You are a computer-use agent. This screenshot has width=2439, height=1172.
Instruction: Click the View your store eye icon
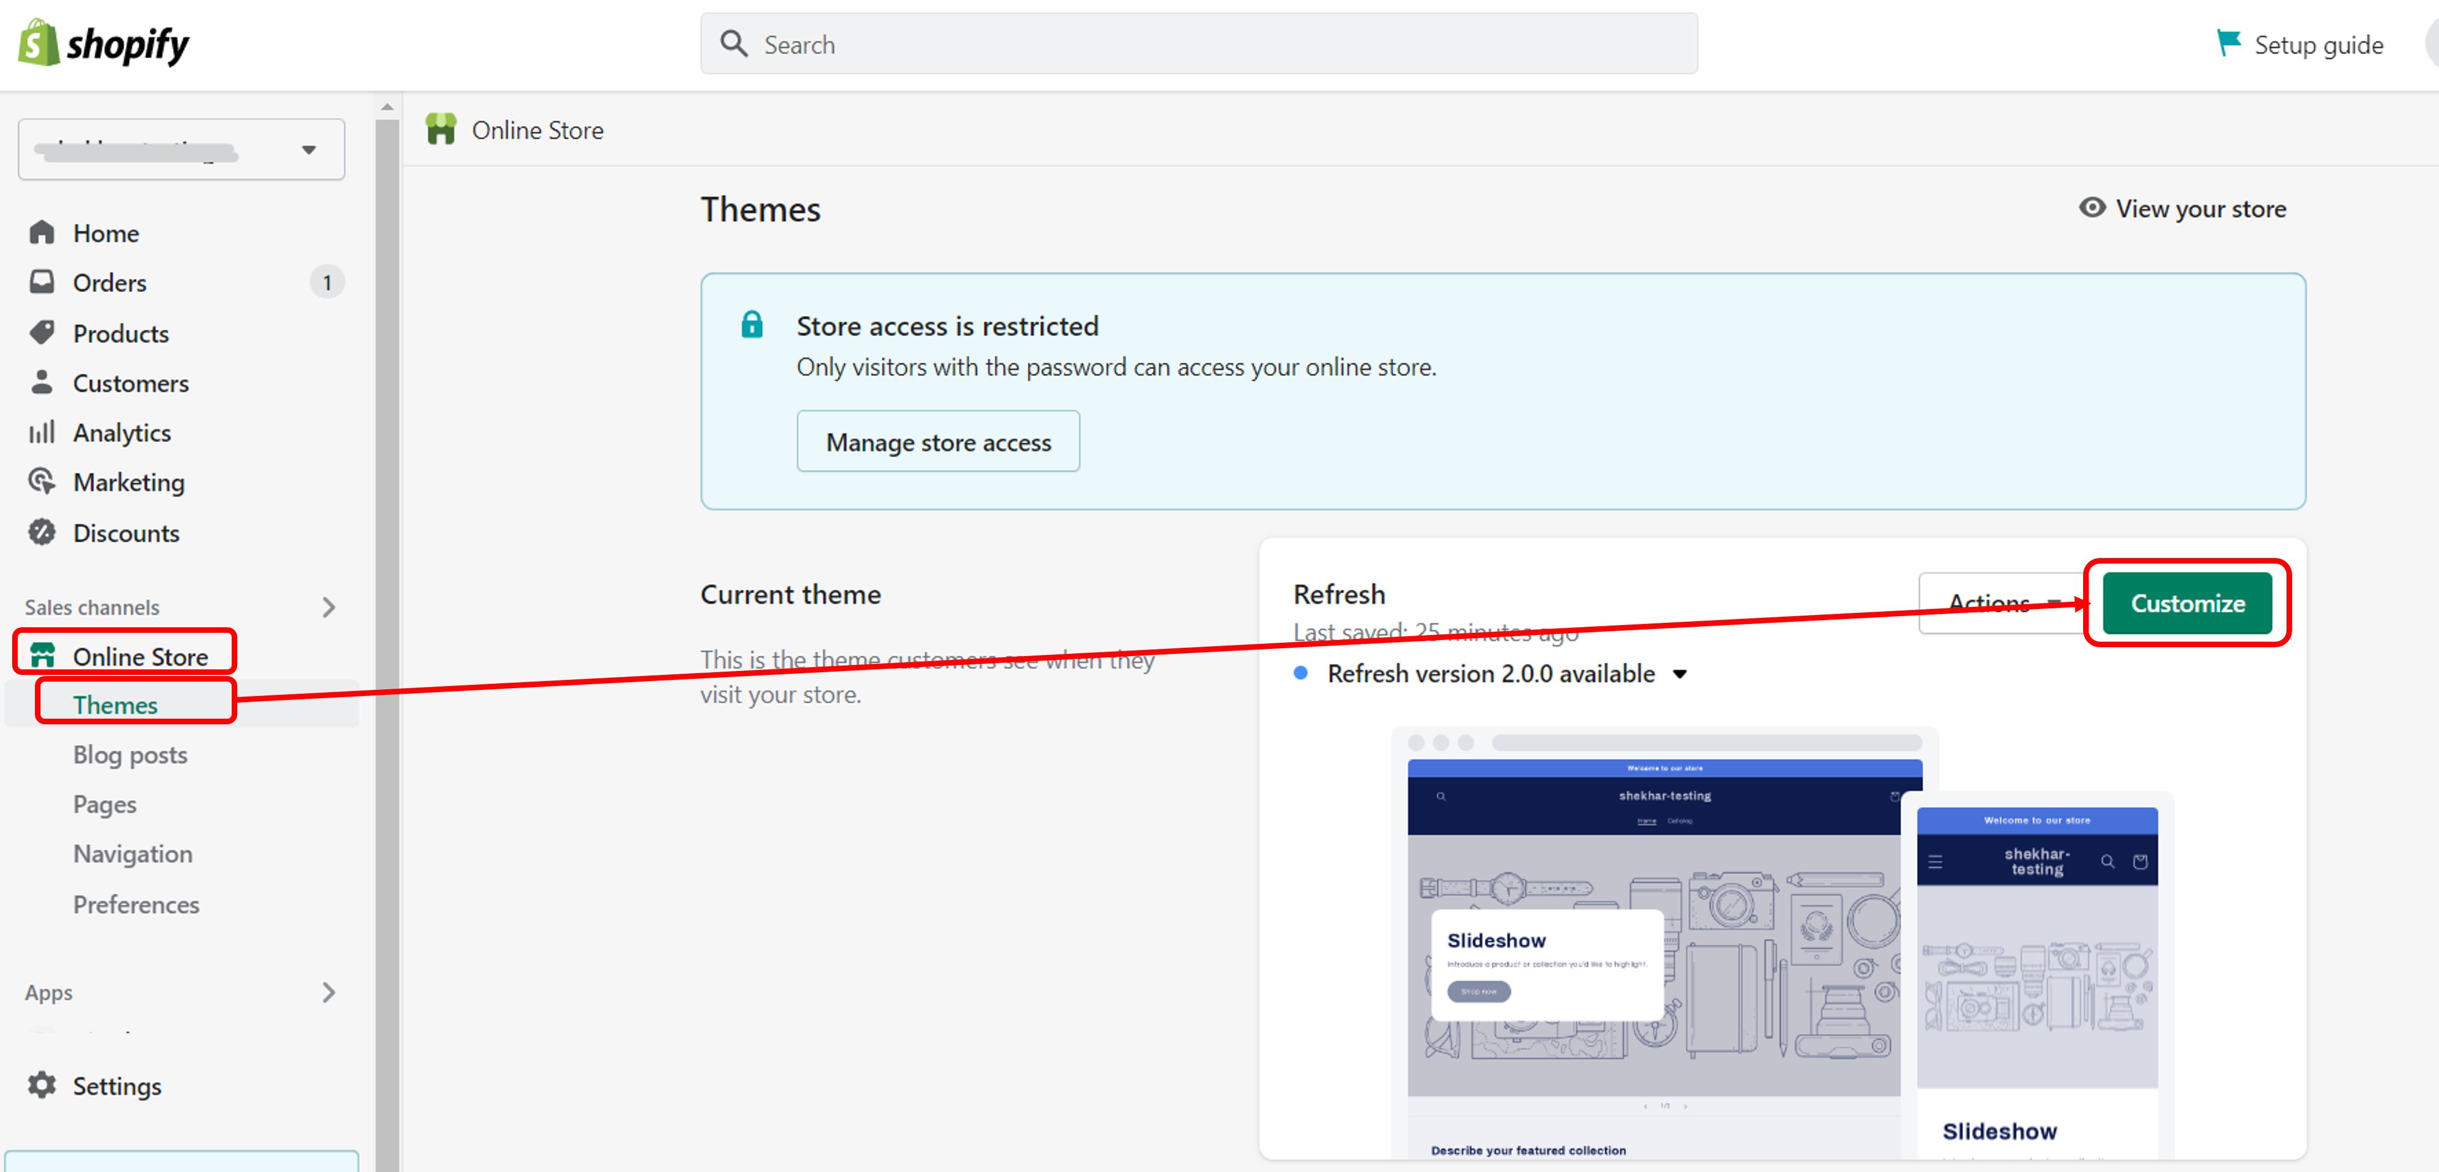coord(2091,207)
